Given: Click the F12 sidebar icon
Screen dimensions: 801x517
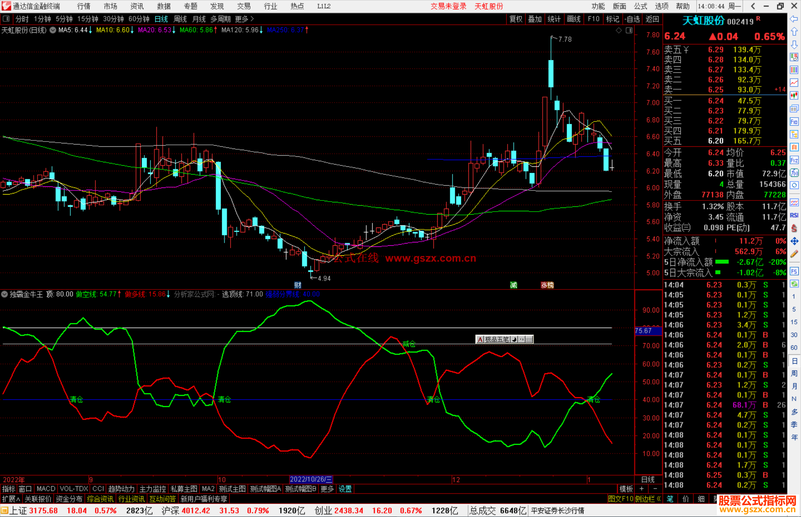Looking at the screenshot, I should [794, 160].
